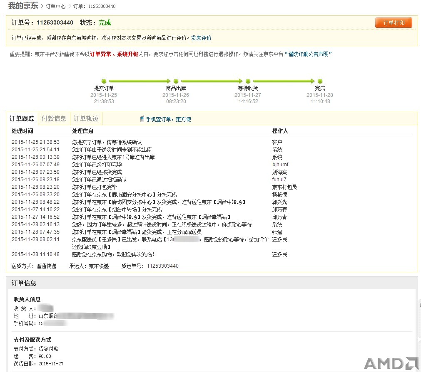Screen dimensions: 421x372
Task: Go to 我的京东 breadcrumb
Action: pos(23,6)
